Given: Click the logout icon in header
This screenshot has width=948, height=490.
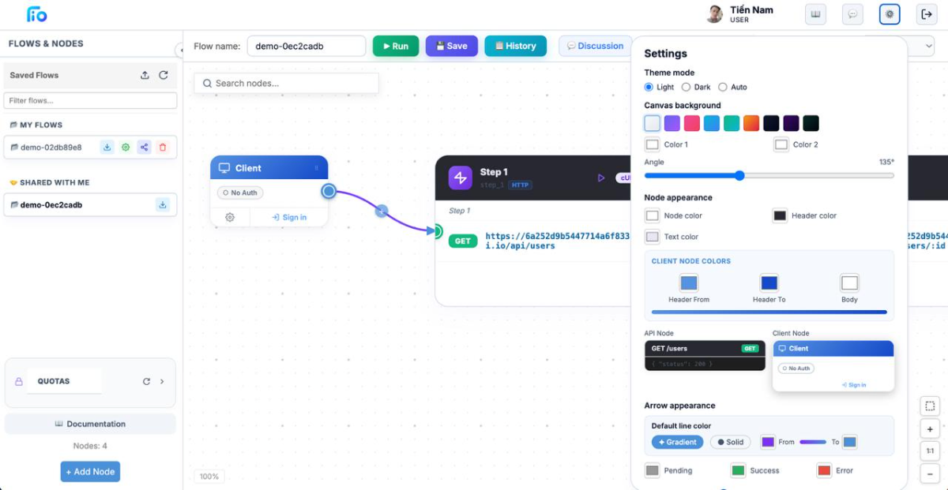Looking at the screenshot, I should [x=927, y=14].
